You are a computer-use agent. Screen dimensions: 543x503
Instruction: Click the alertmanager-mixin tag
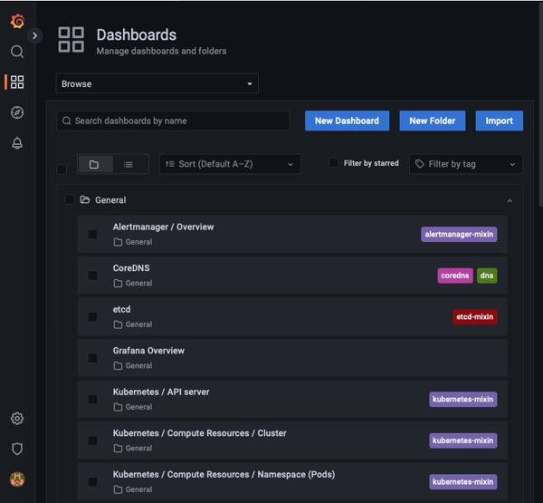pos(459,234)
